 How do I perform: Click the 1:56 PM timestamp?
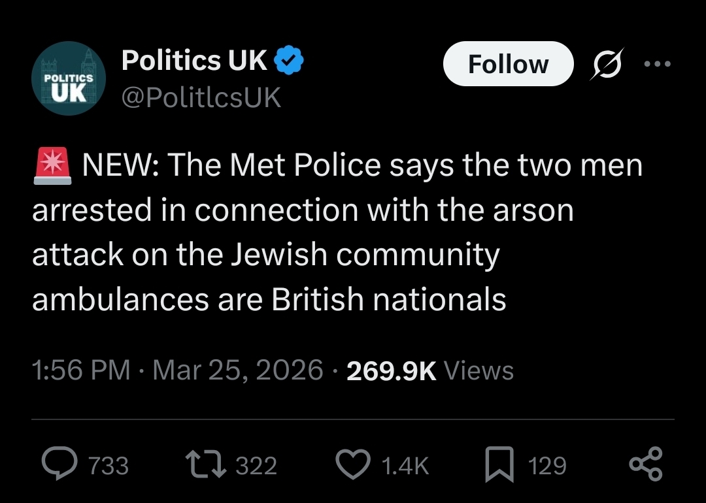click(x=81, y=370)
